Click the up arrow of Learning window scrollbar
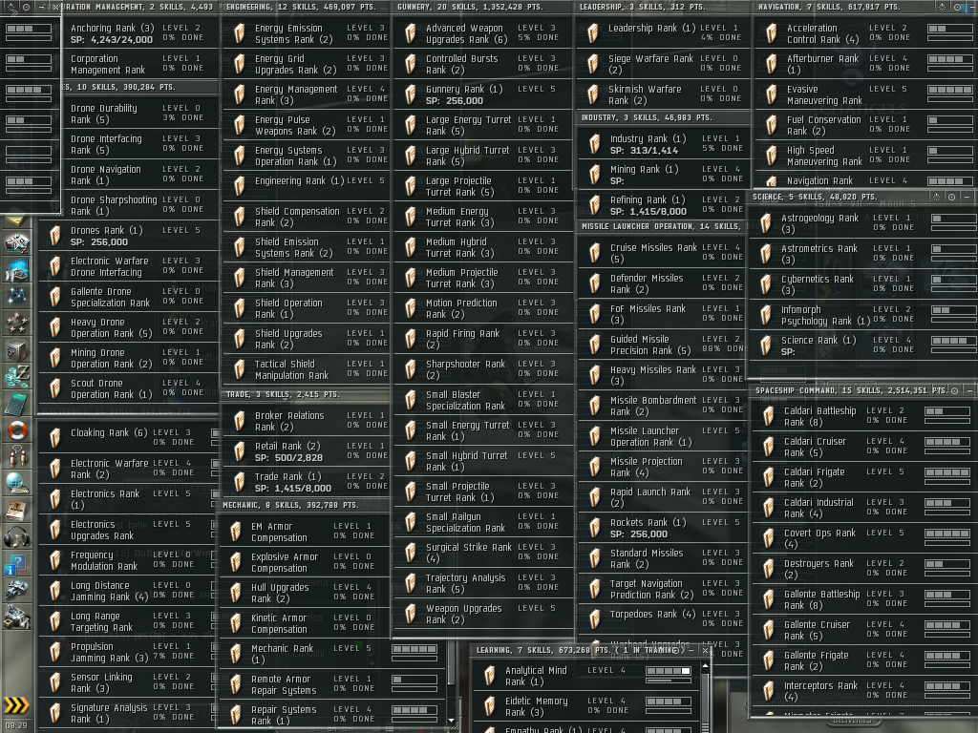The width and height of the screenshot is (978, 733). pyautogui.click(x=705, y=666)
